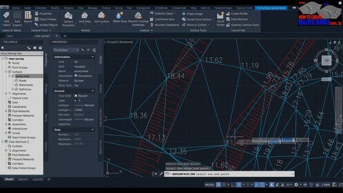Collapse the Surfaces tree node
The image size is (343, 193).
(6, 72)
